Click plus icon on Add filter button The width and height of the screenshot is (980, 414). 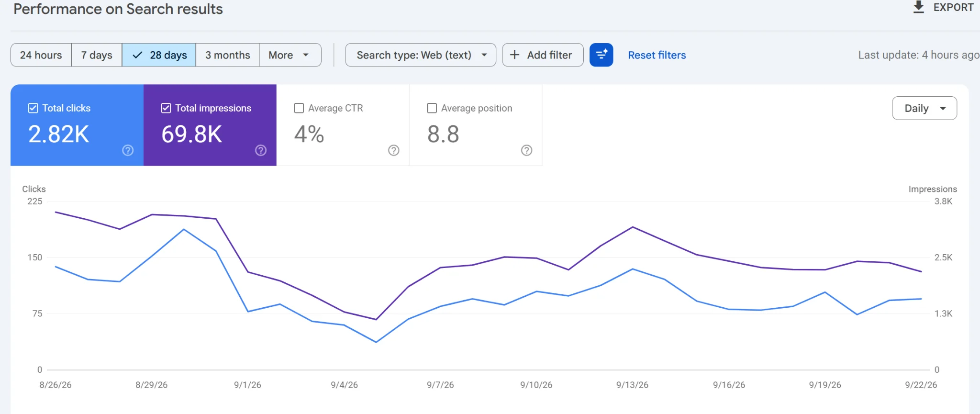515,55
